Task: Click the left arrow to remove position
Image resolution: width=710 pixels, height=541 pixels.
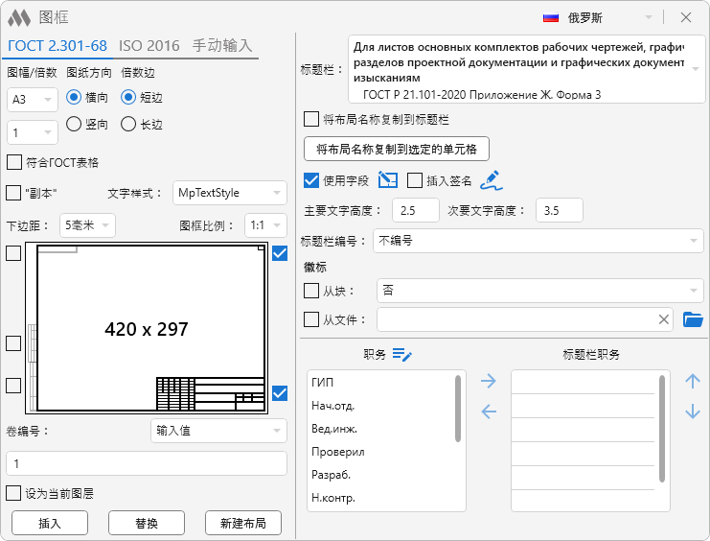Action: pyautogui.click(x=489, y=412)
